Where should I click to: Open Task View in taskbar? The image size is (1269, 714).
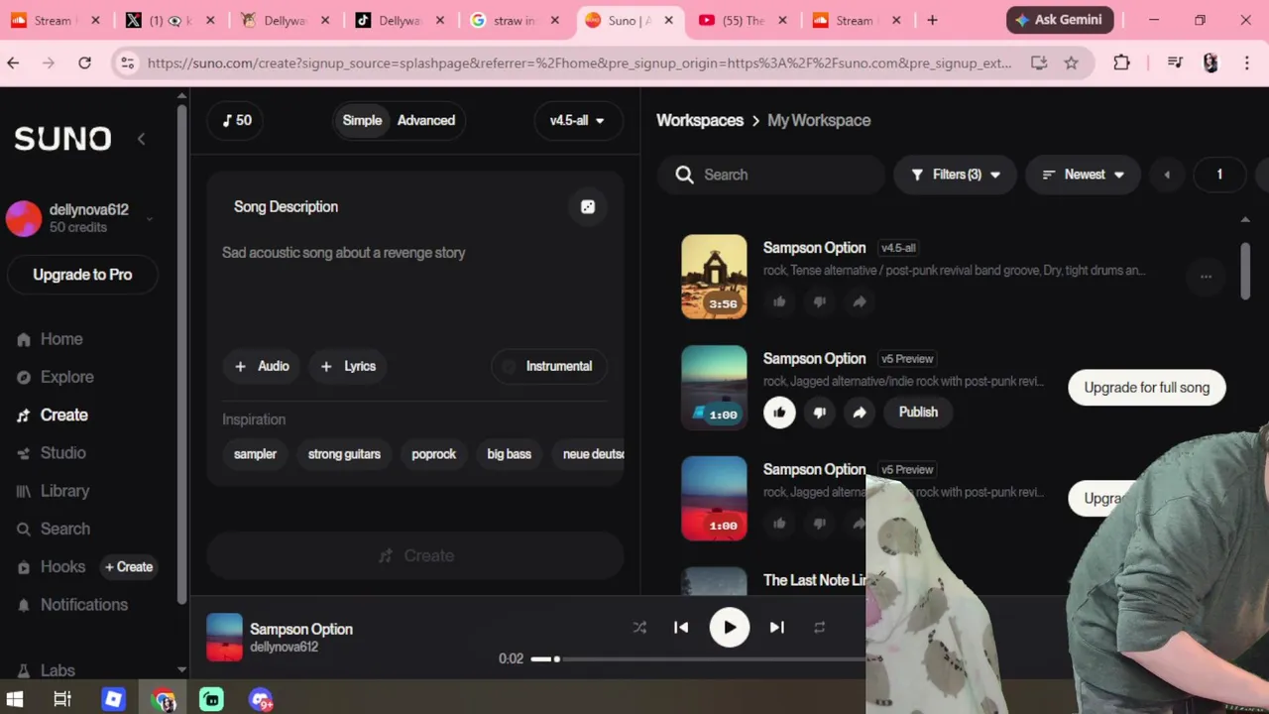pyautogui.click(x=62, y=699)
